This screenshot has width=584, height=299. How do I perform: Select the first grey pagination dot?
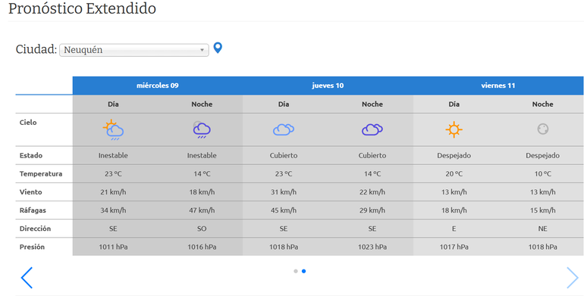coord(296,271)
